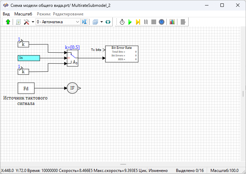Open the Масштаб menu
Viewport: 246px width, 174px height.
click(23, 14)
